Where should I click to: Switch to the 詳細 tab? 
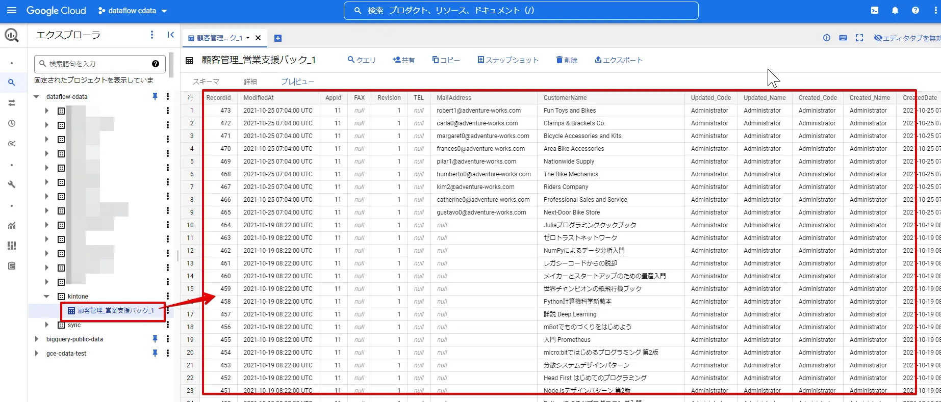(x=250, y=82)
